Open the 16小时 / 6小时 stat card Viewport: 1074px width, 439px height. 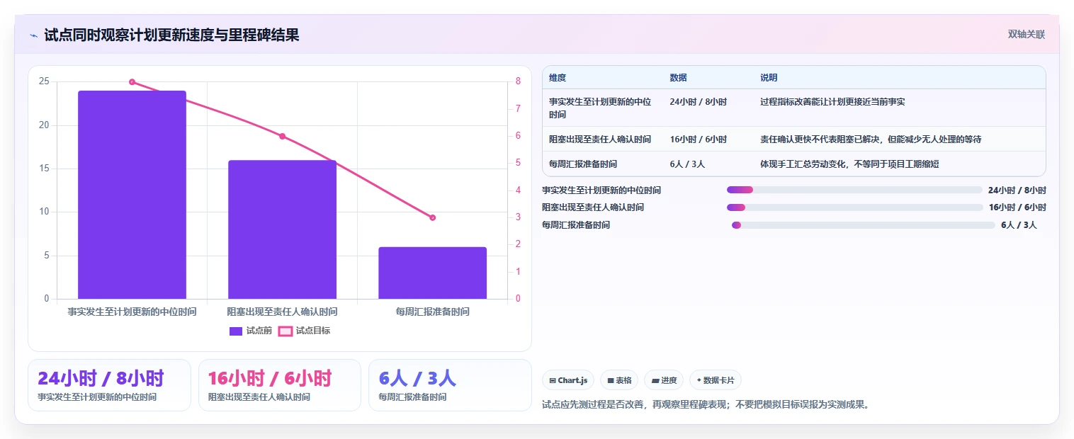[x=280, y=385]
